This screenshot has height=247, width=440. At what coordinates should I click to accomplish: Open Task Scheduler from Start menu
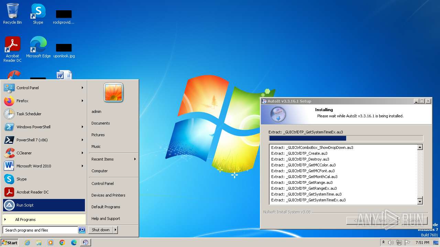44,114
